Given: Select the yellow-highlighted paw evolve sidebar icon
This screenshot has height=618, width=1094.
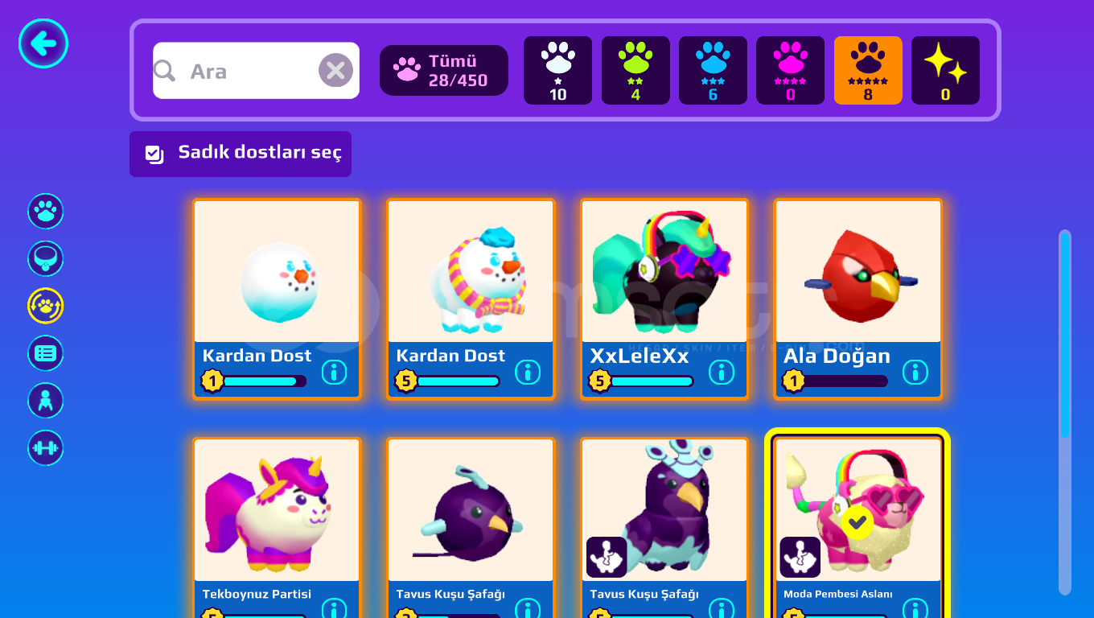Looking at the screenshot, I should tap(46, 306).
